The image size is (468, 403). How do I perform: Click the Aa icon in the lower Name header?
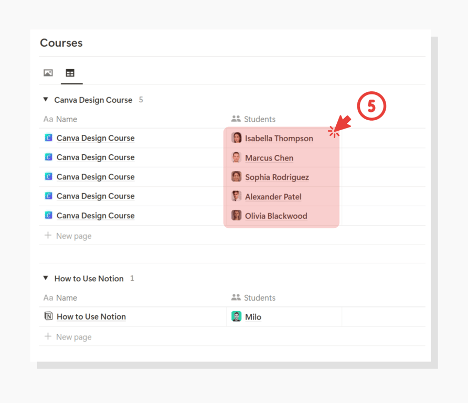tap(48, 298)
